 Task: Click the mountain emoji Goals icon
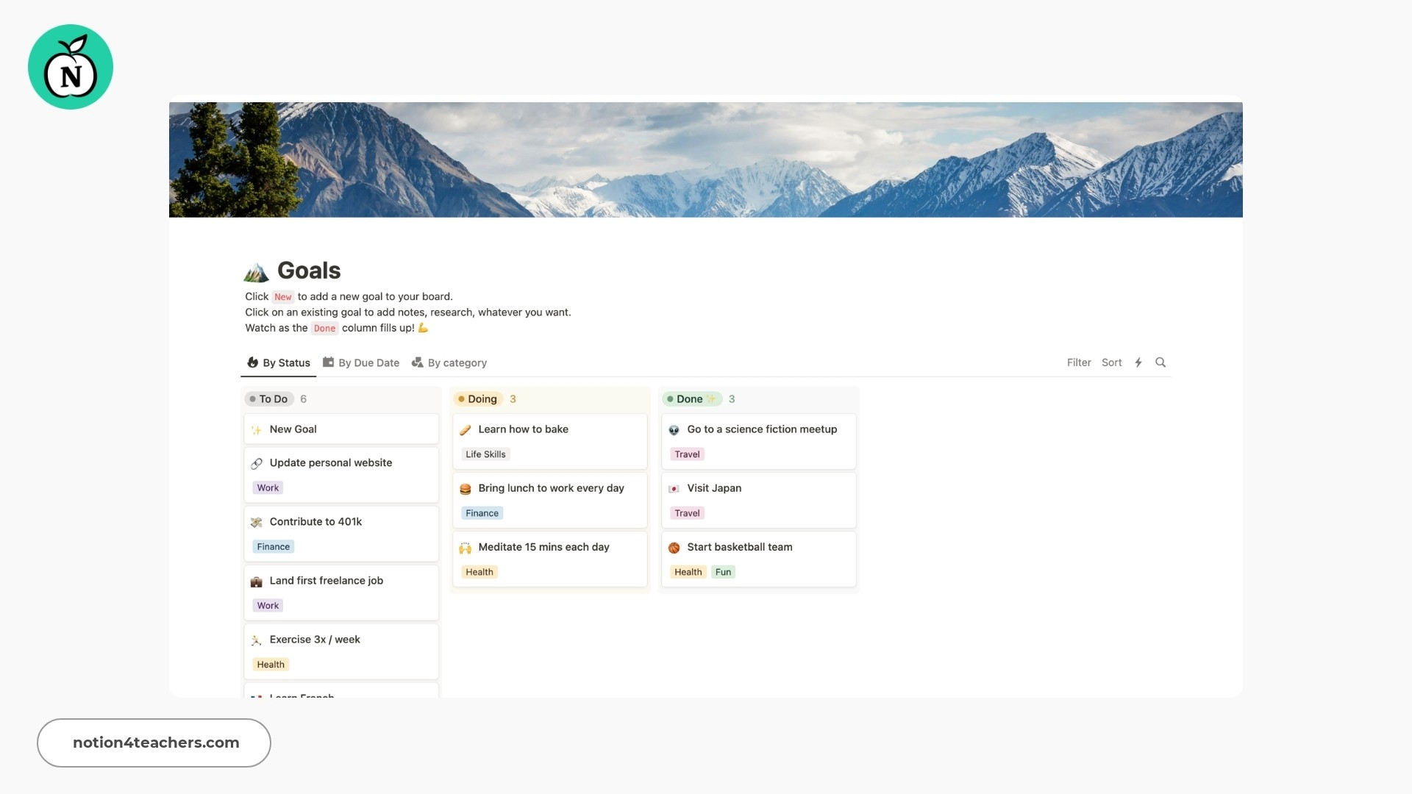[x=256, y=270]
